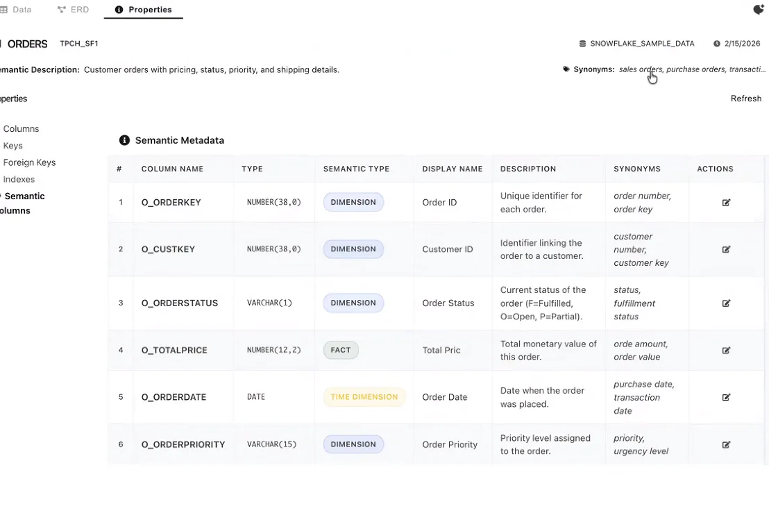Click synonyms 'order number, order key'

click(642, 203)
